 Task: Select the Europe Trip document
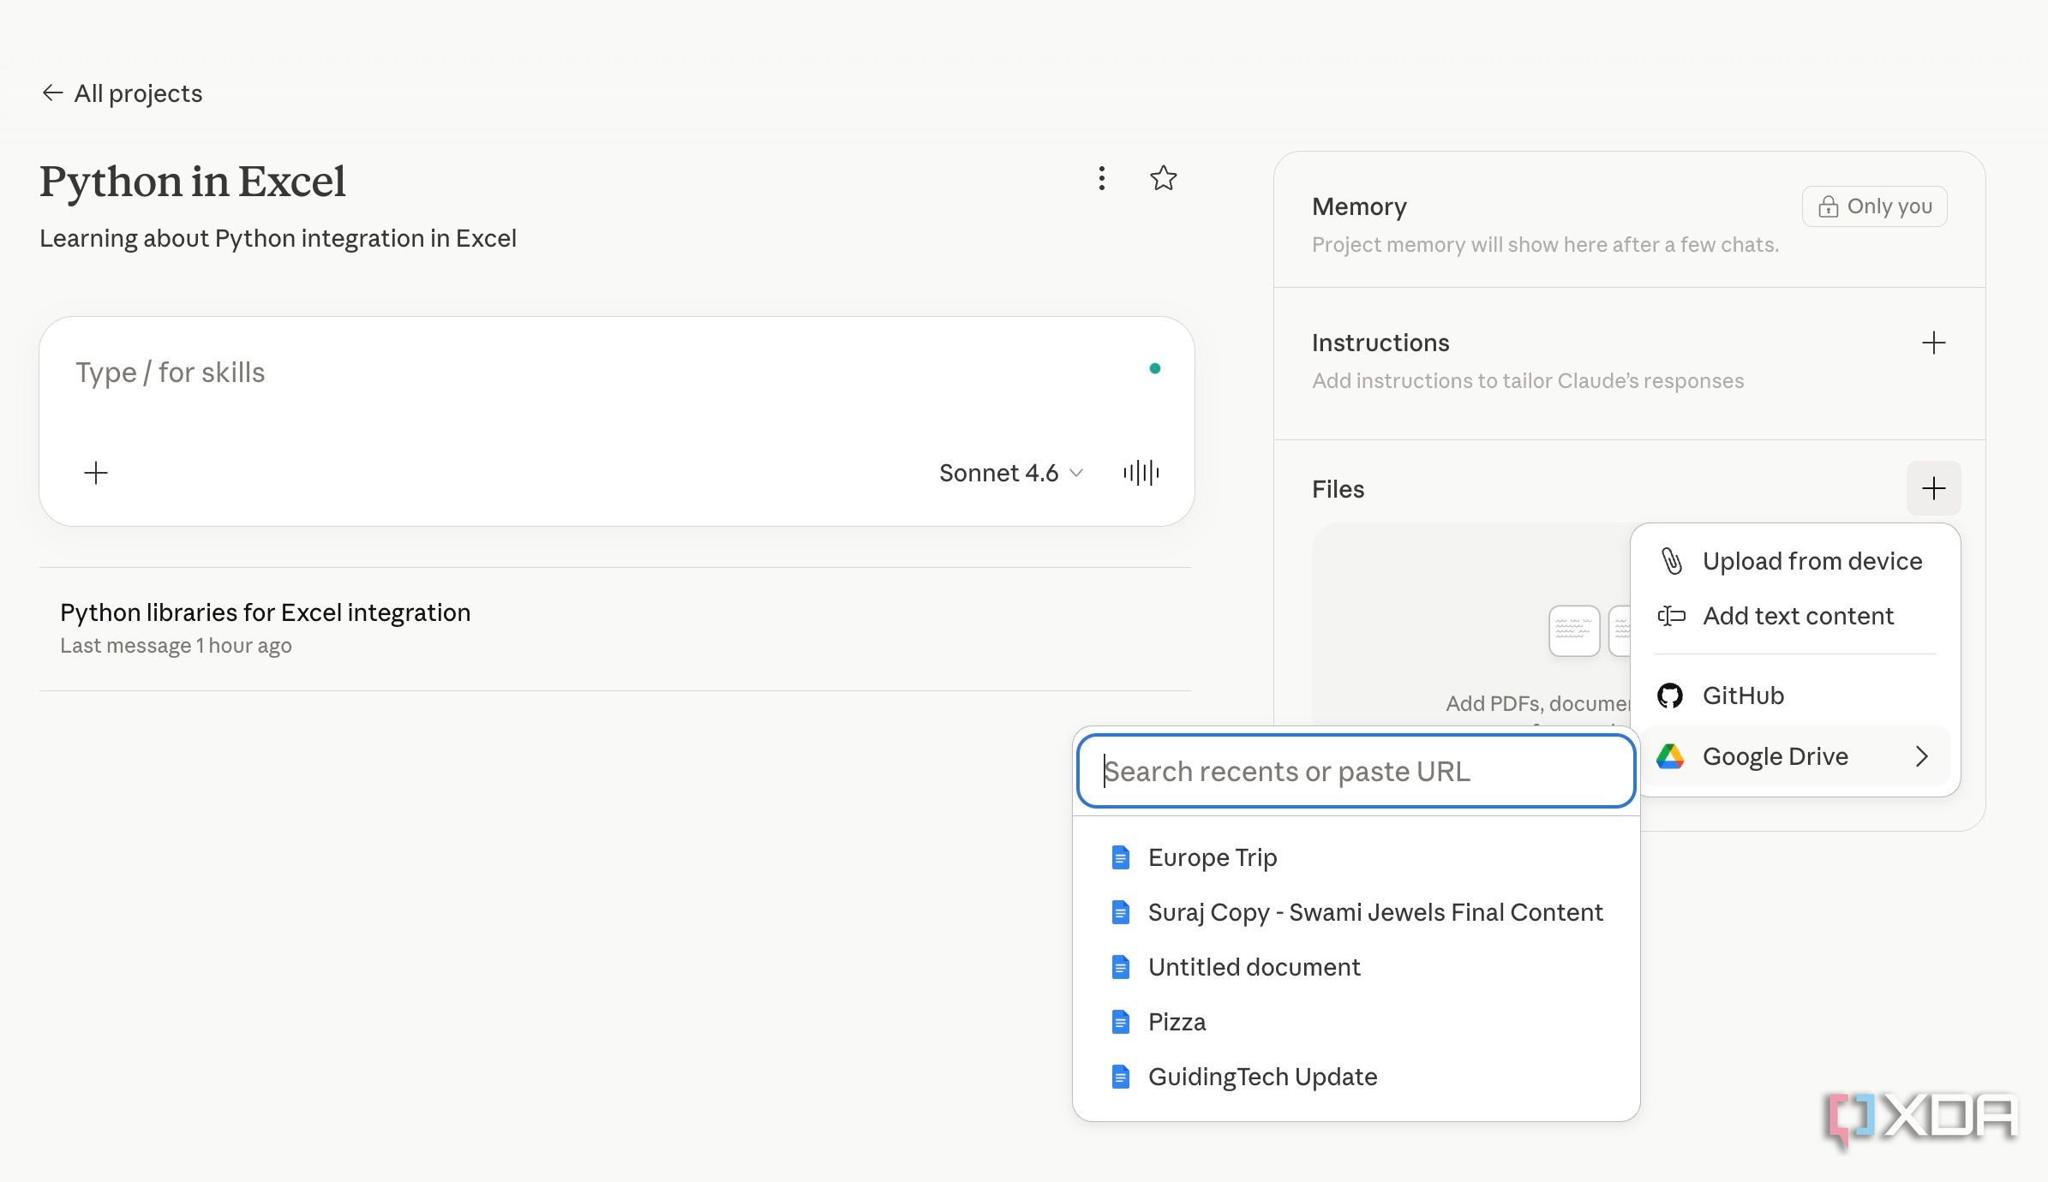[1356, 857]
